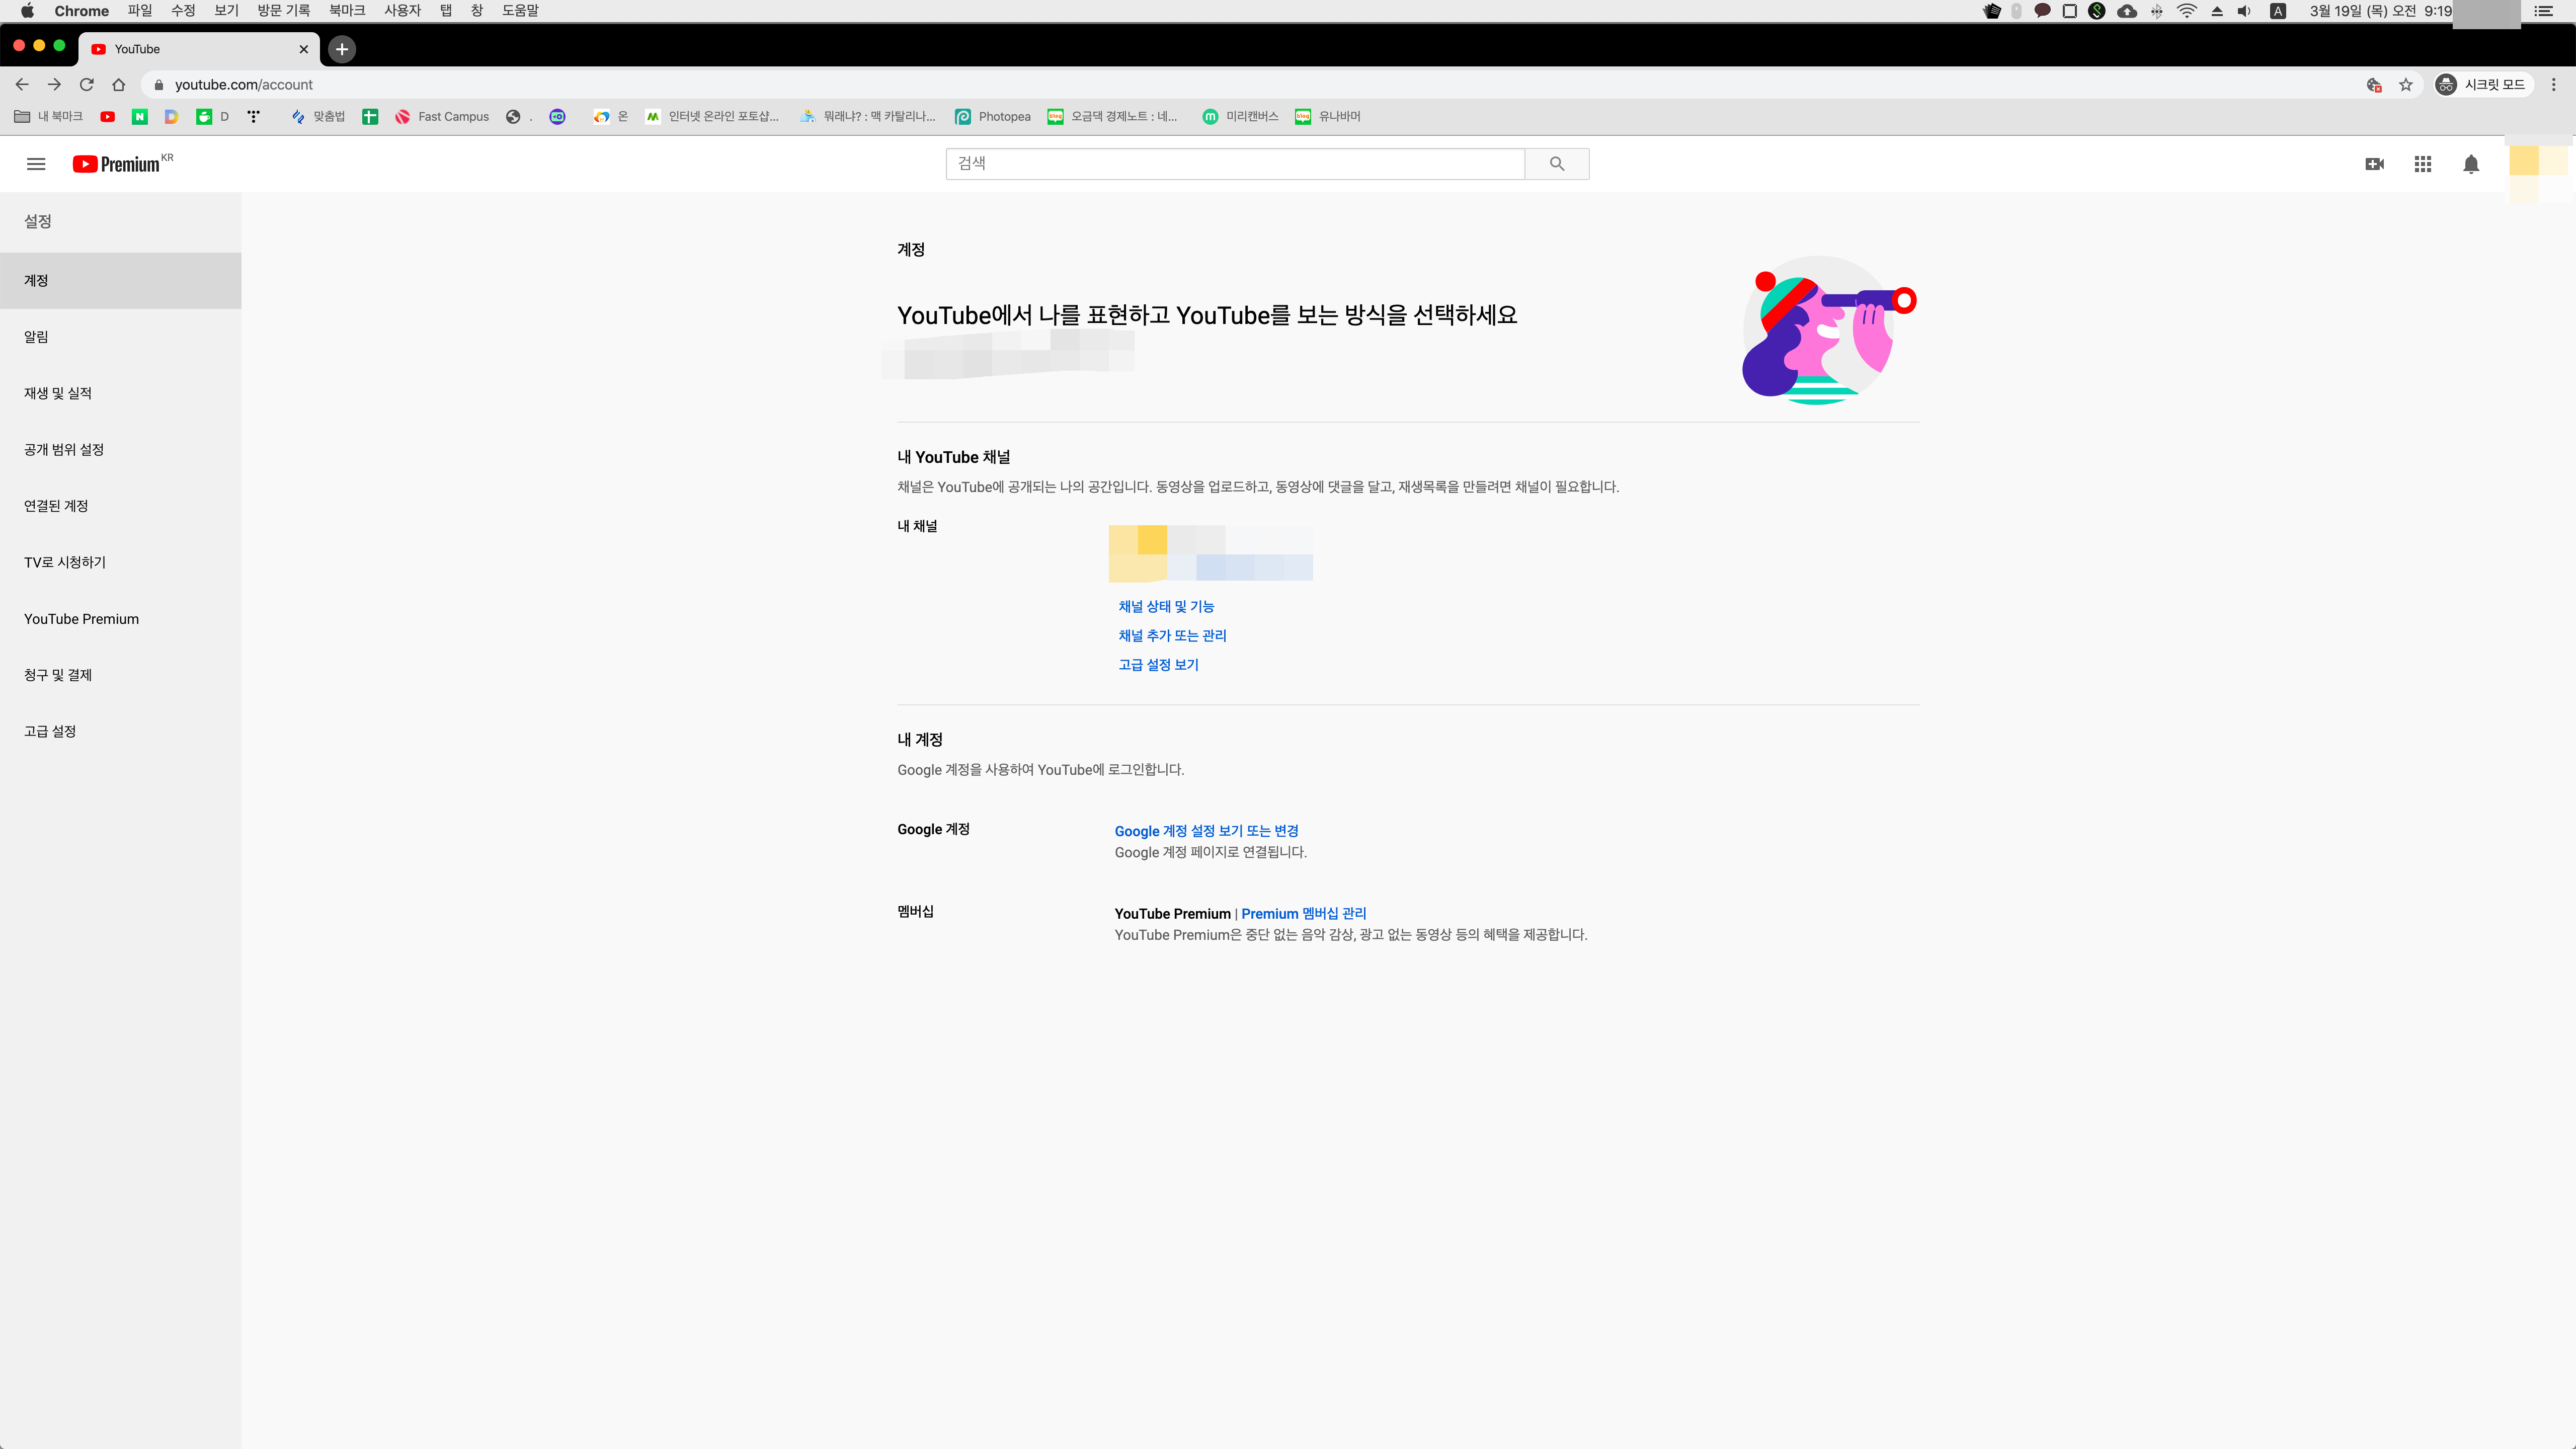Open the 유나바머 bookmark
This screenshot has width=2576, height=1449.
(1328, 117)
